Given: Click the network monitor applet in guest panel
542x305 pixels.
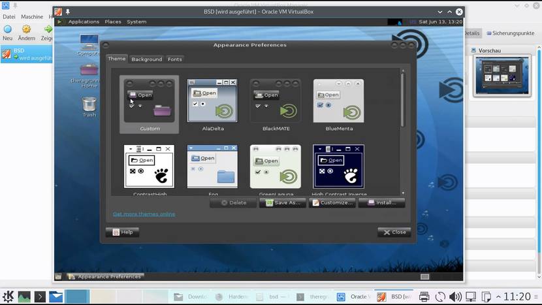Looking at the screenshot, I should click(395, 22).
